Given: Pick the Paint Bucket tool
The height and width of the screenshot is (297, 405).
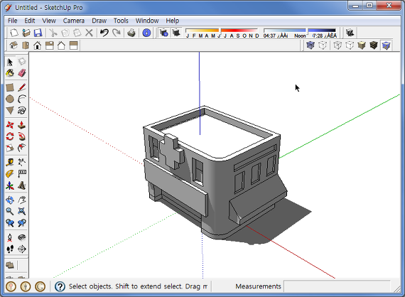Looking at the screenshot, I should point(10,73).
